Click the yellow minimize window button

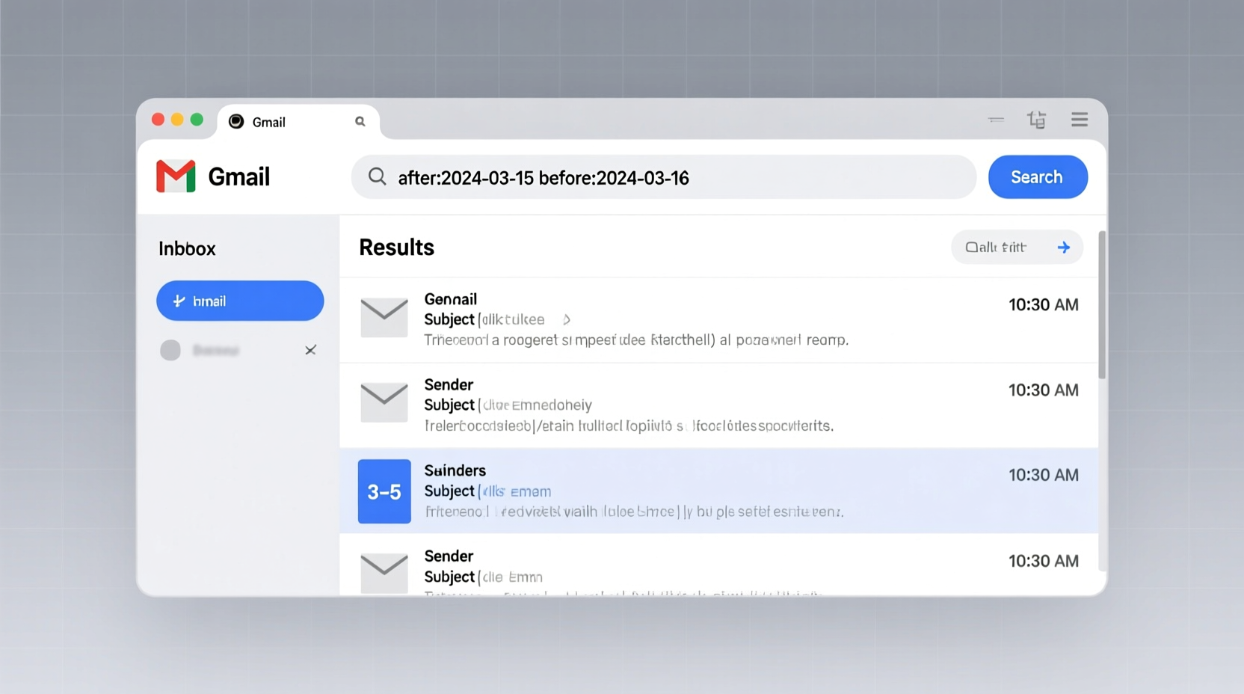[x=177, y=120]
